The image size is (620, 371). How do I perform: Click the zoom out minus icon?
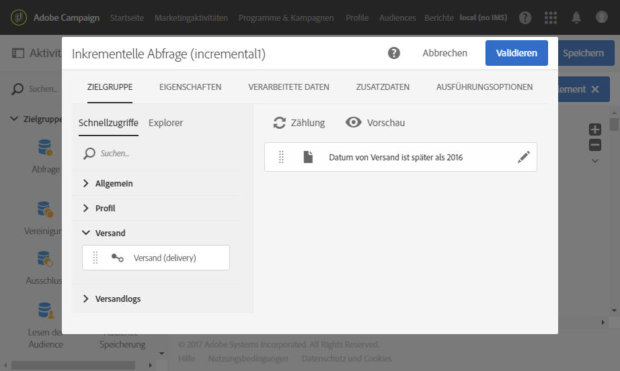click(595, 145)
